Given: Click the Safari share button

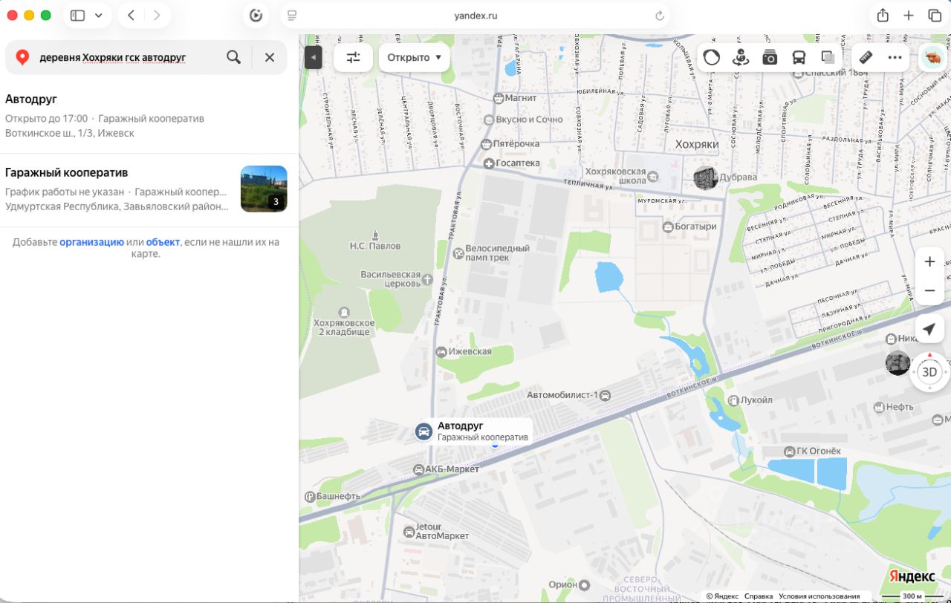Looking at the screenshot, I should (883, 16).
